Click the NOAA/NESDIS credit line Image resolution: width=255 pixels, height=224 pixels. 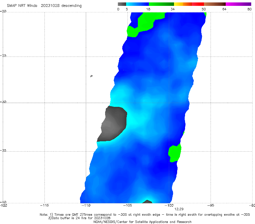coord(142,222)
